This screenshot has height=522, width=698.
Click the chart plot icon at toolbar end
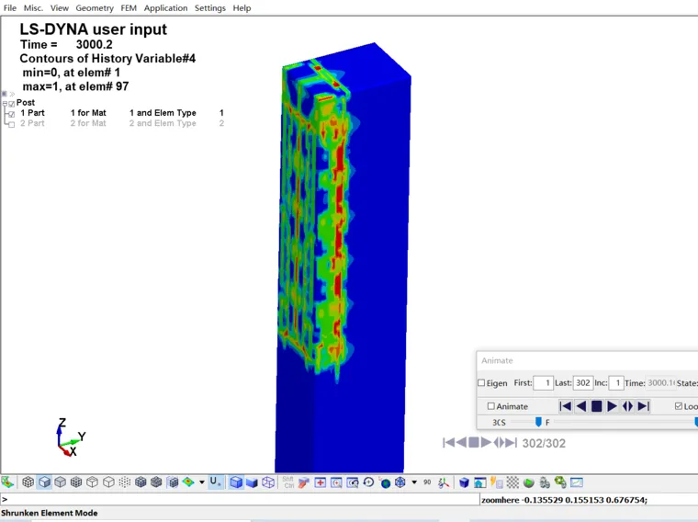point(577,482)
